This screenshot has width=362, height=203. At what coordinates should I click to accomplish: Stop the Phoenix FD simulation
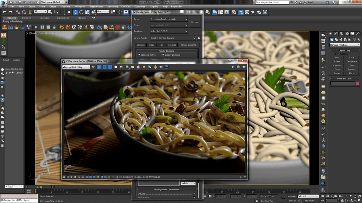[x=48, y=27]
